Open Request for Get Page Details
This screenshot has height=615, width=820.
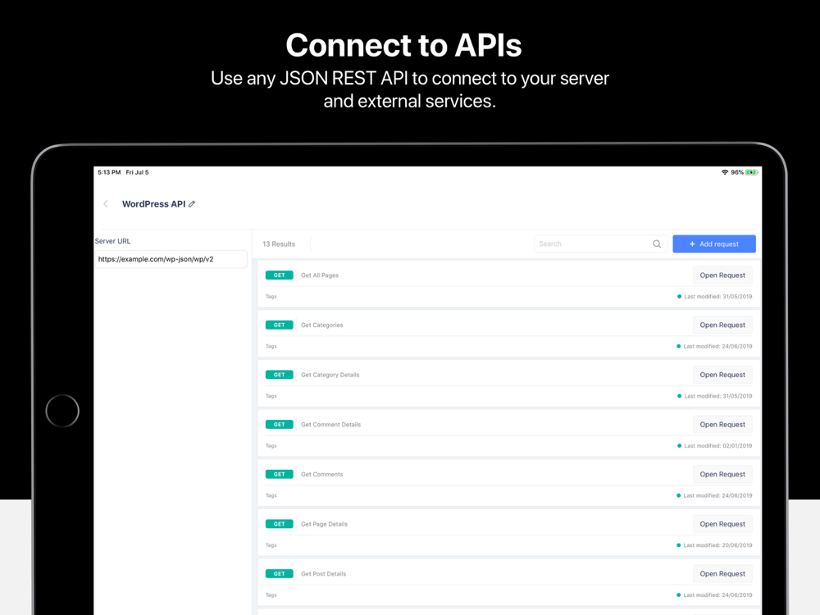tap(722, 524)
